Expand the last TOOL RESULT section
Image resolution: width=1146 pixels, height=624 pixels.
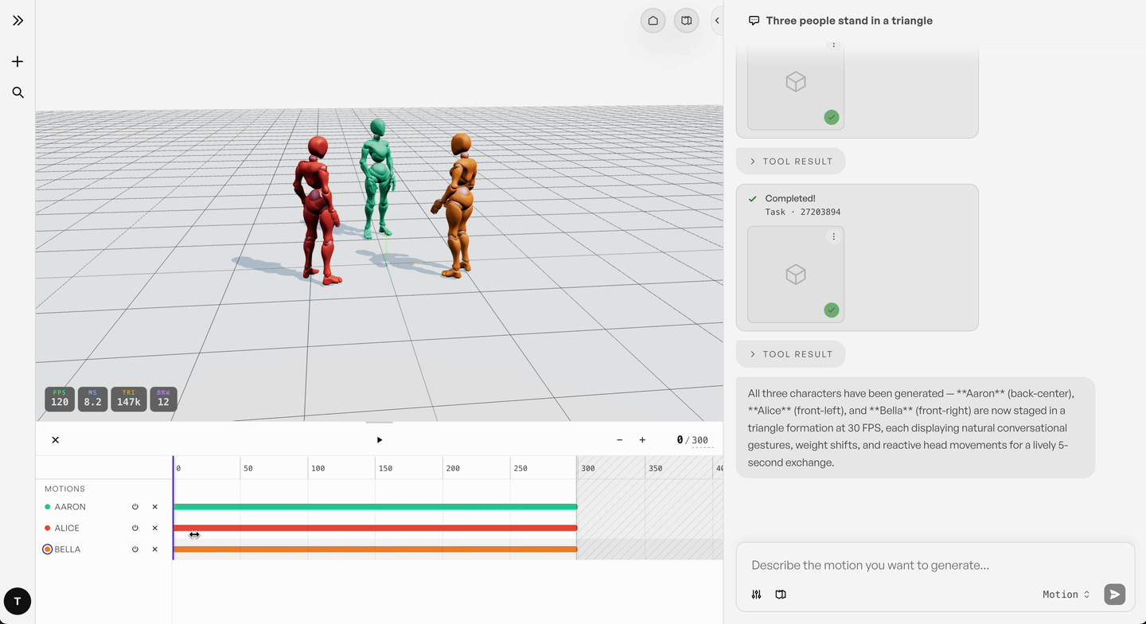tap(790, 354)
